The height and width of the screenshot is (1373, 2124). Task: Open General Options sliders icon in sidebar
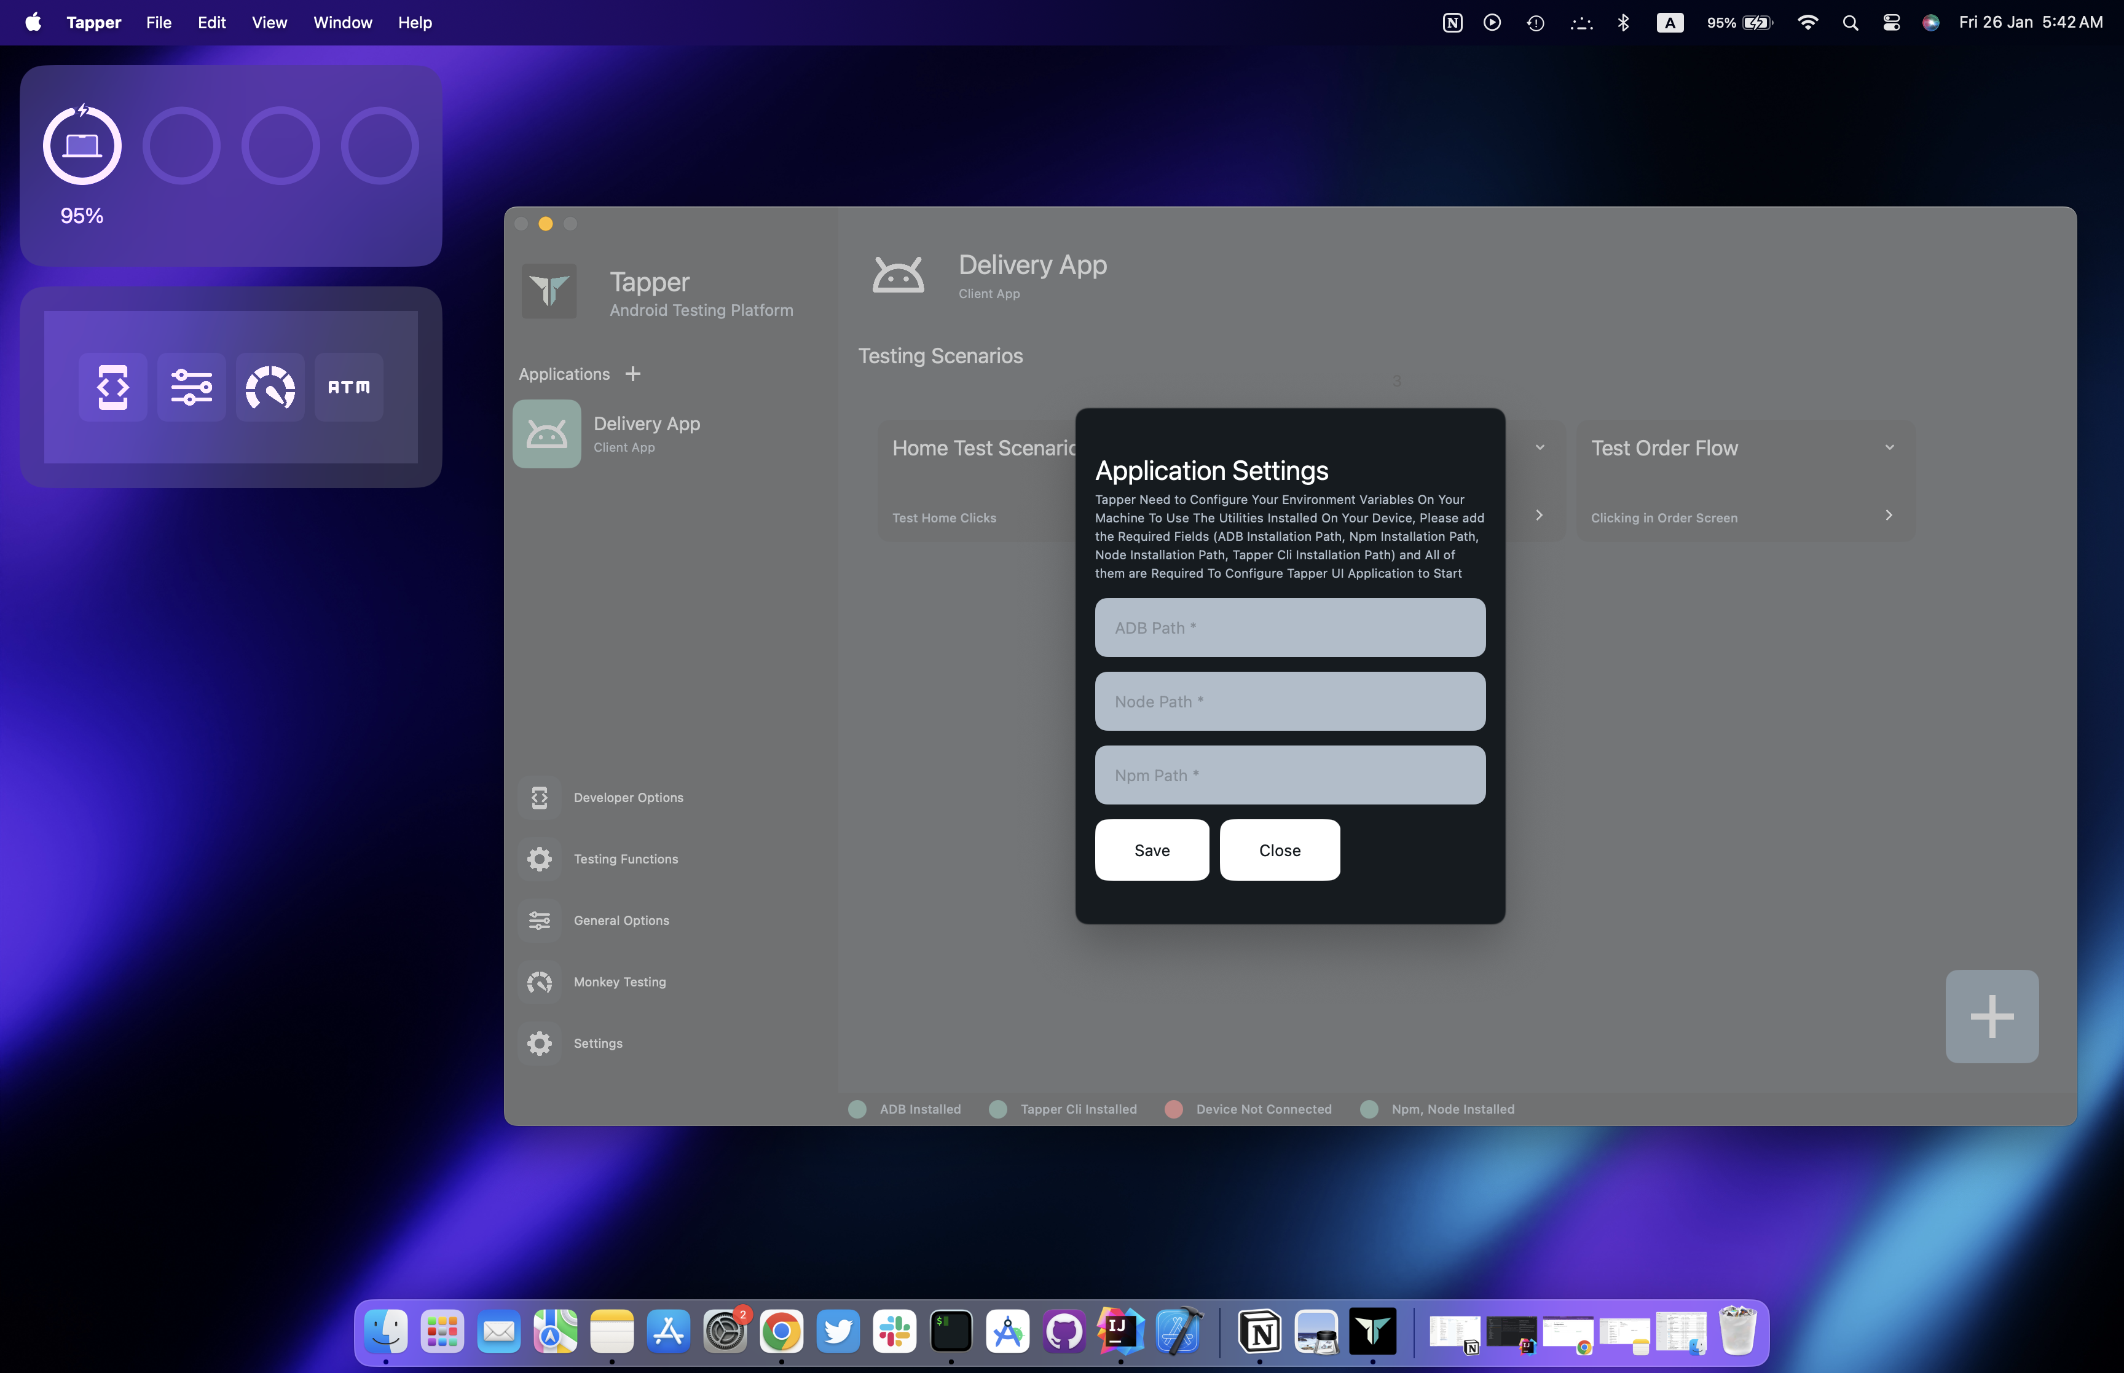[539, 920]
